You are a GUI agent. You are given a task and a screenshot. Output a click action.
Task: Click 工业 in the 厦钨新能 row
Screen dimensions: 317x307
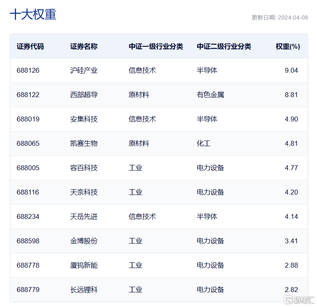tap(136, 265)
